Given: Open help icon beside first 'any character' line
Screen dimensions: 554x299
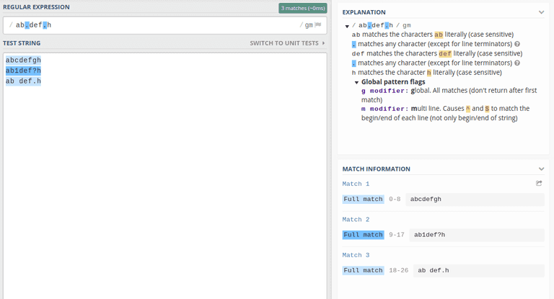Looking at the screenshot, I should point(517,44).
